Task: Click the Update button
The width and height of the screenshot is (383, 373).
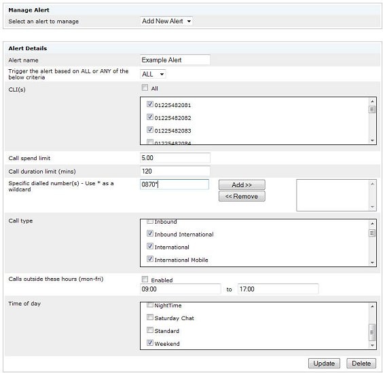Action: pos(324,364)
